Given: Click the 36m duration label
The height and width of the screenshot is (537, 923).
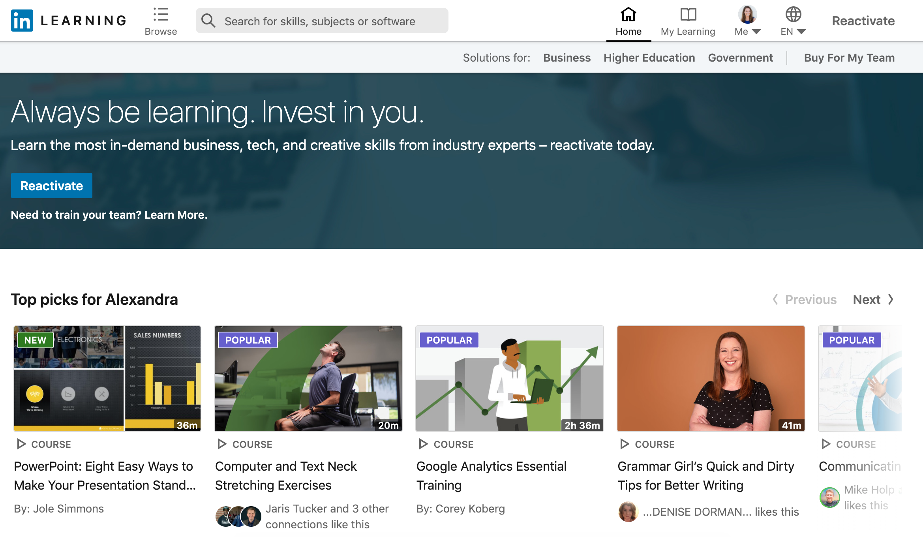Looking at the screenshot, I should (x=187, y=425).
